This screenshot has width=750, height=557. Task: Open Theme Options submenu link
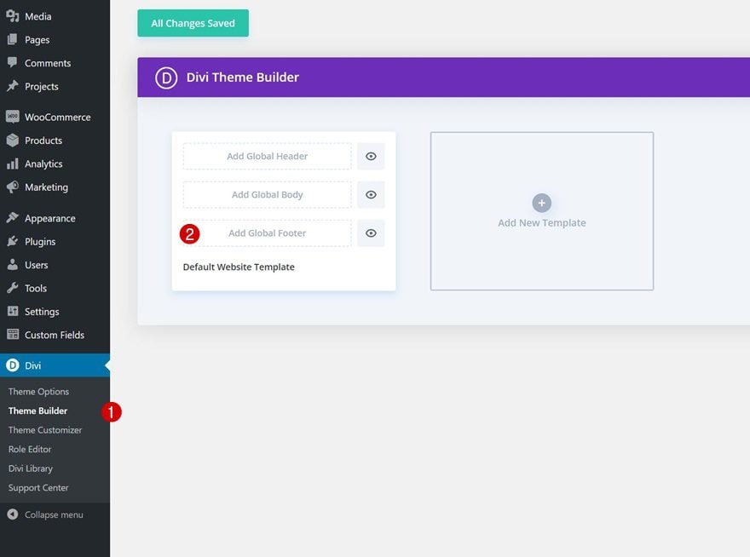pyautogui.click(x=38, y=392)
